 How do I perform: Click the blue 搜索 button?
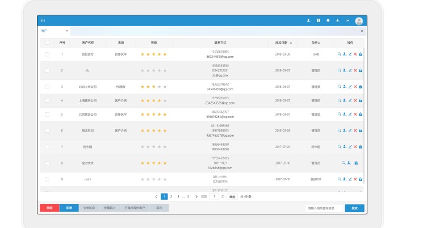pyautogui.click(x=354, y=208)
